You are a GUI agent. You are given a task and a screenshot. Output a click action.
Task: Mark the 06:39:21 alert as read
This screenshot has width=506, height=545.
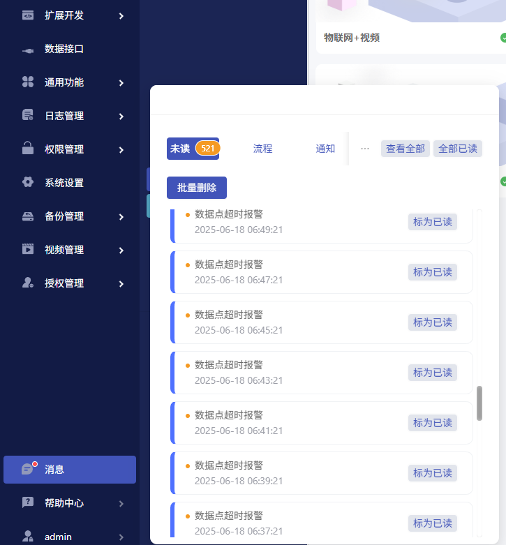(432, 473)
